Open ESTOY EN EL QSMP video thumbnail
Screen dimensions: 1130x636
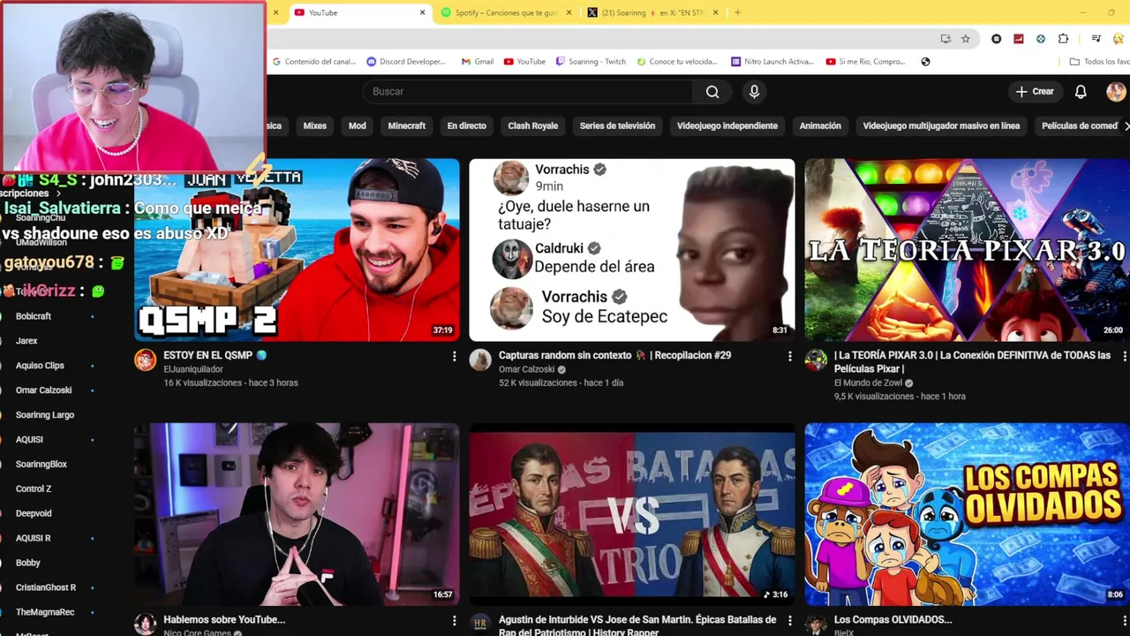click(297, 250)
